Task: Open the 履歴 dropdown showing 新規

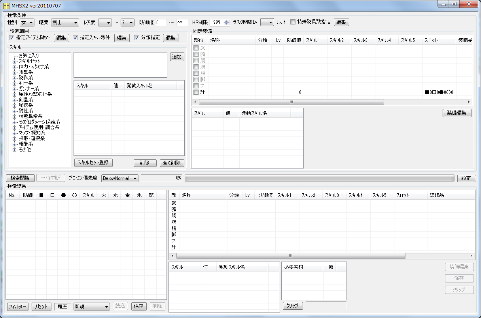Action: pyautogui.click(x=92, y=307)
